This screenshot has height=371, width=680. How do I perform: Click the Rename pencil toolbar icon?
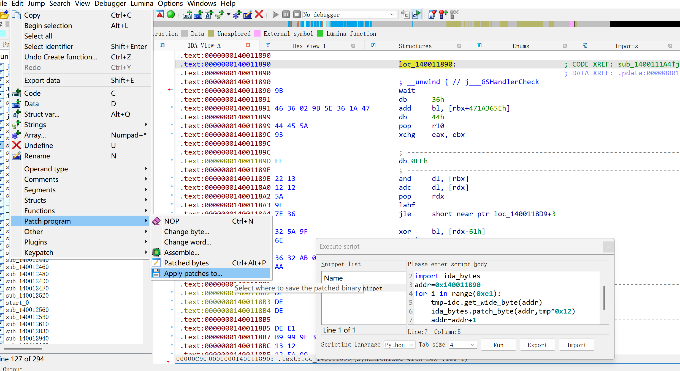(x=248, y=14)
